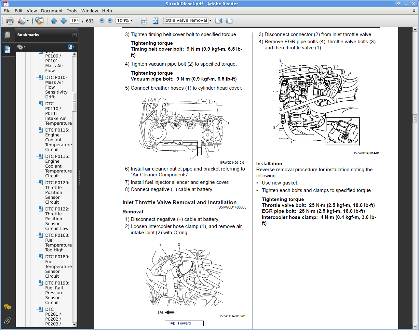419x330 pixels.
Task: Click the fit width scrolling icon
Action: 144,21
